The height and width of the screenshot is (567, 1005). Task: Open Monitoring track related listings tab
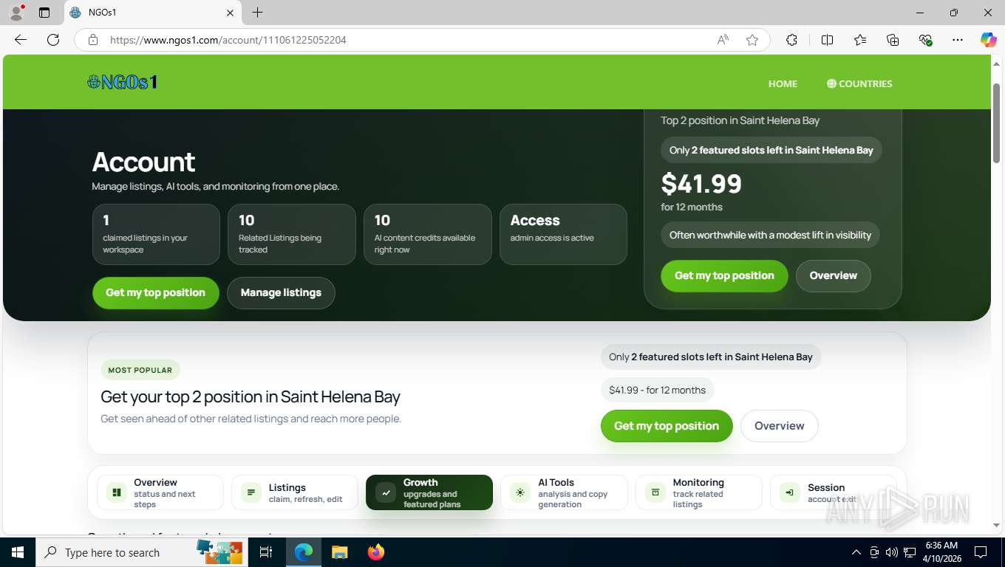click(698, 492)
